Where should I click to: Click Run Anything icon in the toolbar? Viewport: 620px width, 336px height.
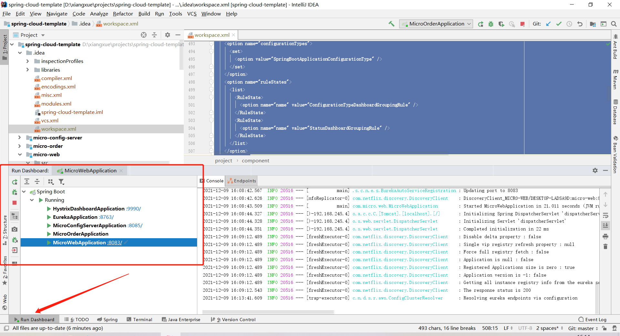(x=603, y=24)
